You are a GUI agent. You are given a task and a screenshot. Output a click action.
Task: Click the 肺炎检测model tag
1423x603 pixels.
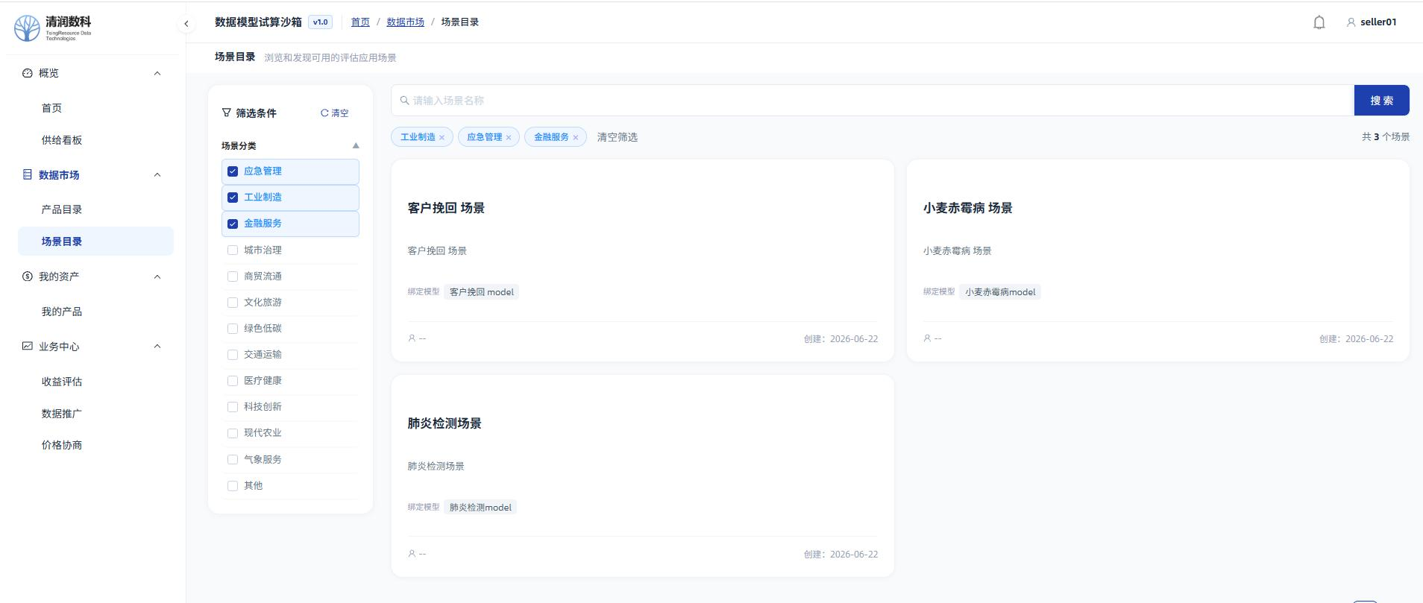tap(480, 508)
